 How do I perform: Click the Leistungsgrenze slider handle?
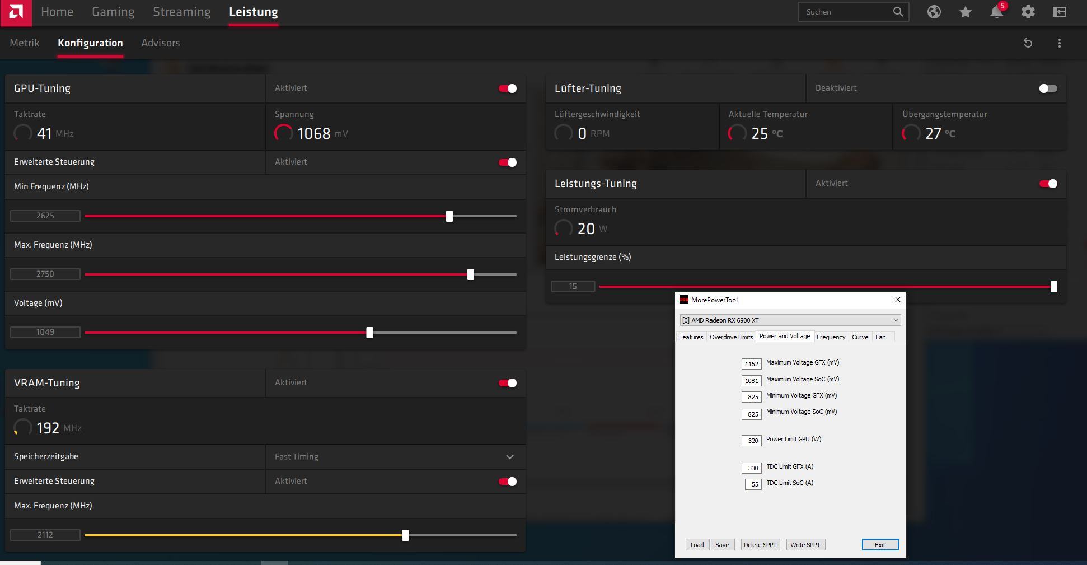1054,287
